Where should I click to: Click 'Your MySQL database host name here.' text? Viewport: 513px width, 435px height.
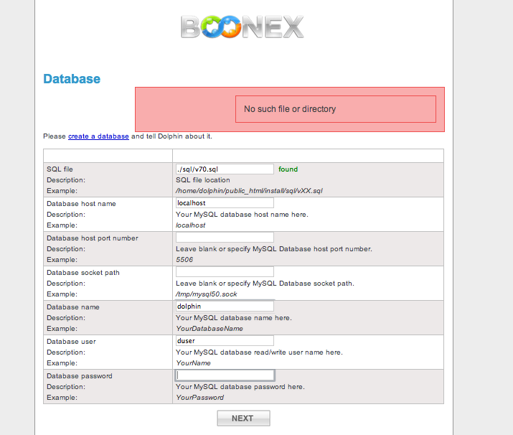click(x=242, y=215)
